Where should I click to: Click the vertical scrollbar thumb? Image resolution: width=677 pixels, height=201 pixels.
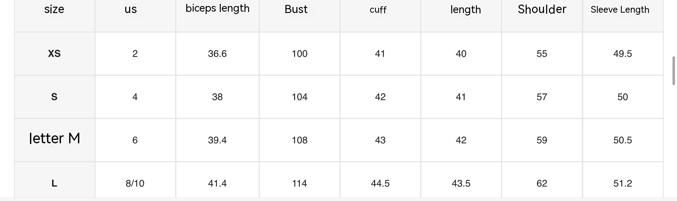point(673,70)
